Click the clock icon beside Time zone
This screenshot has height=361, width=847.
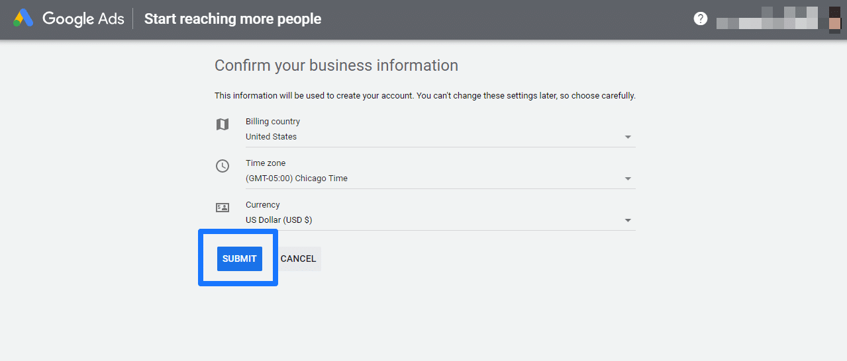(223, 166)
